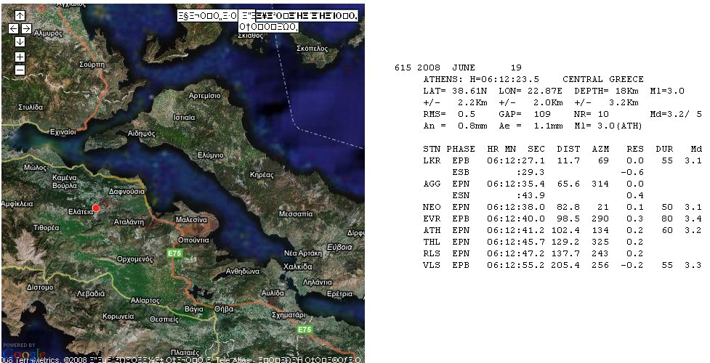Select the leftmost map type button

click(207, 16)
